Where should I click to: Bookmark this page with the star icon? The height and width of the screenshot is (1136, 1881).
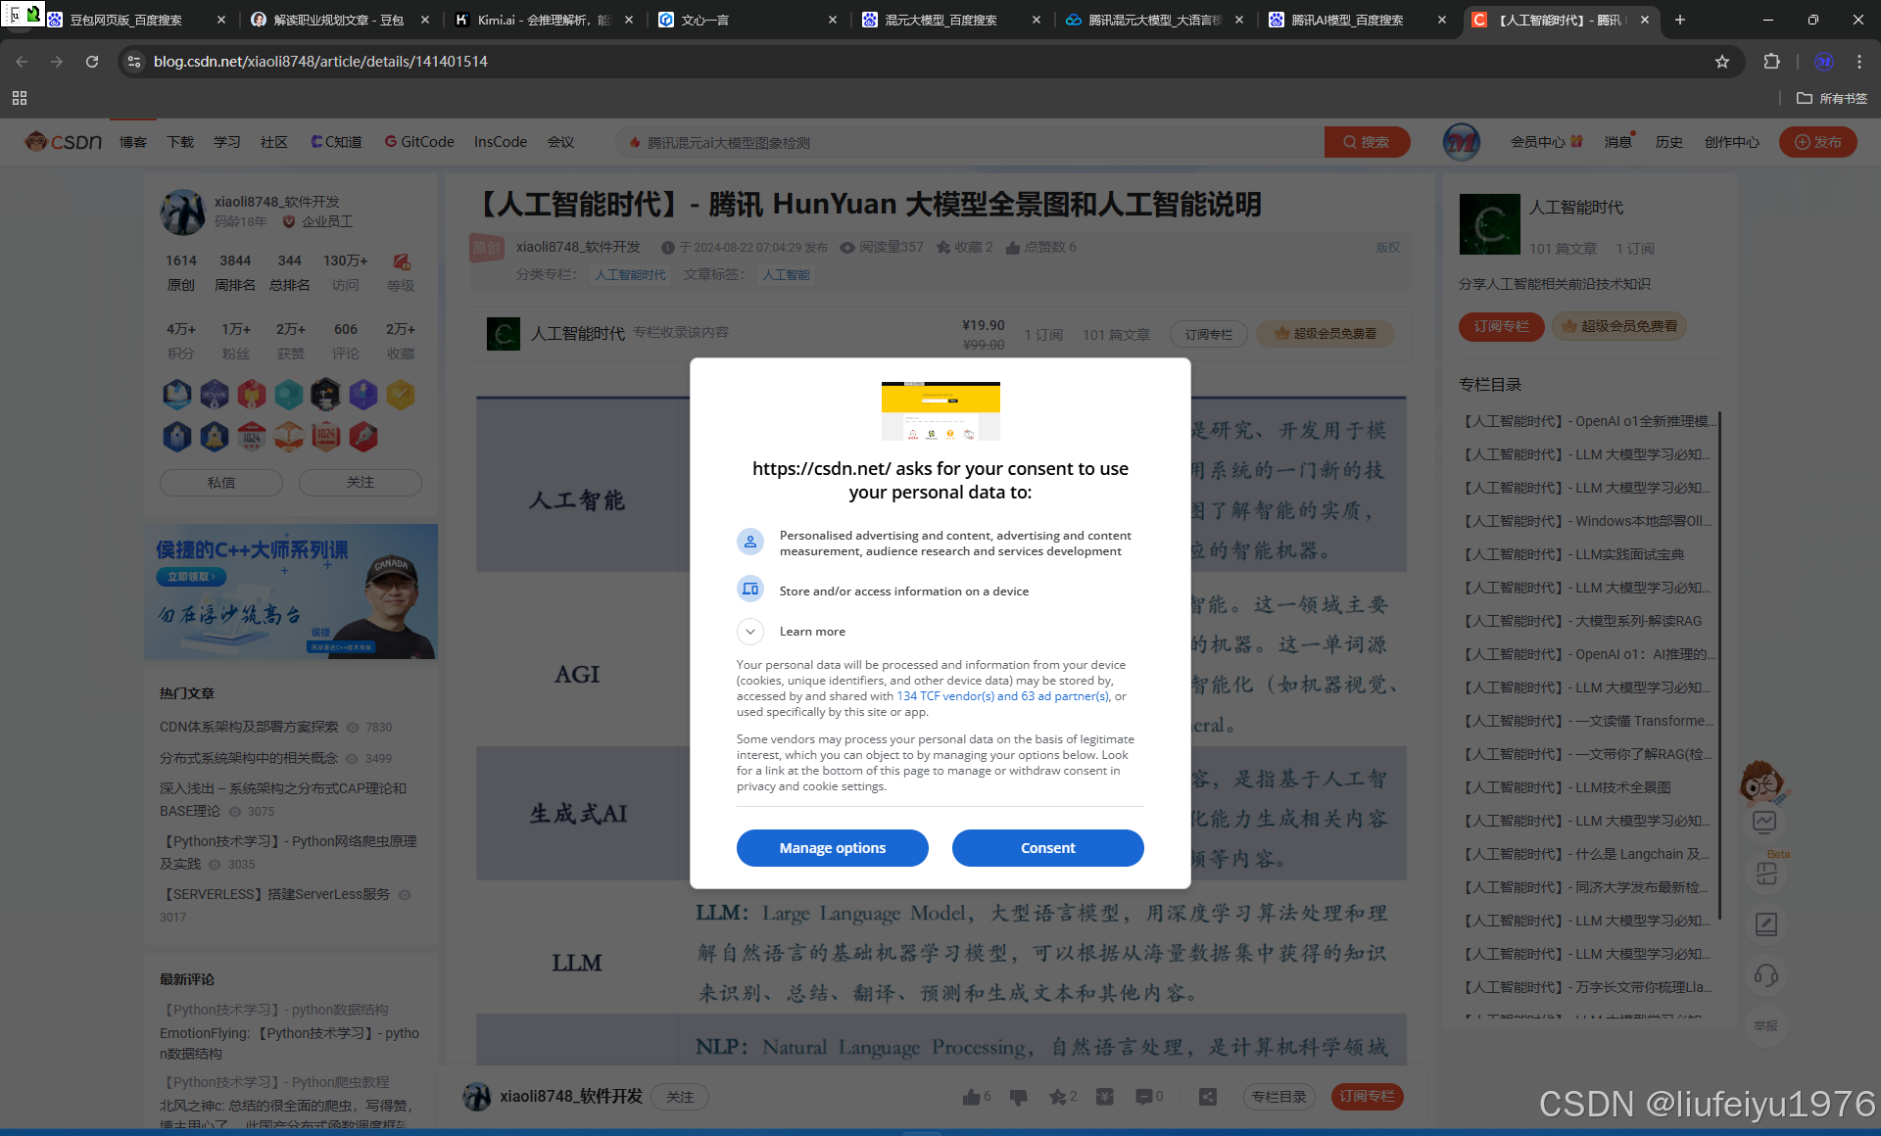pos(1722,62)
